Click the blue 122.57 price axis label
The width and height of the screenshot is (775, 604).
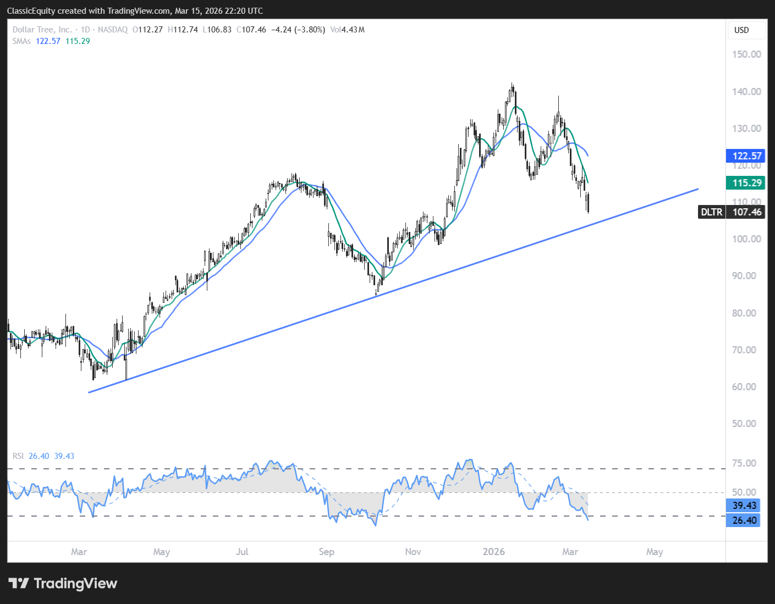click(746, 156)
